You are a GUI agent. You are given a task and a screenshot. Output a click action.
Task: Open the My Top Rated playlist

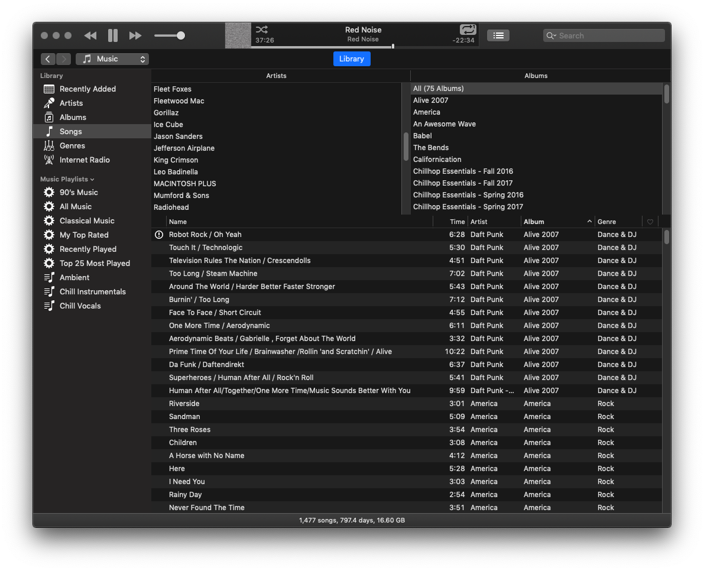point(92,235)
